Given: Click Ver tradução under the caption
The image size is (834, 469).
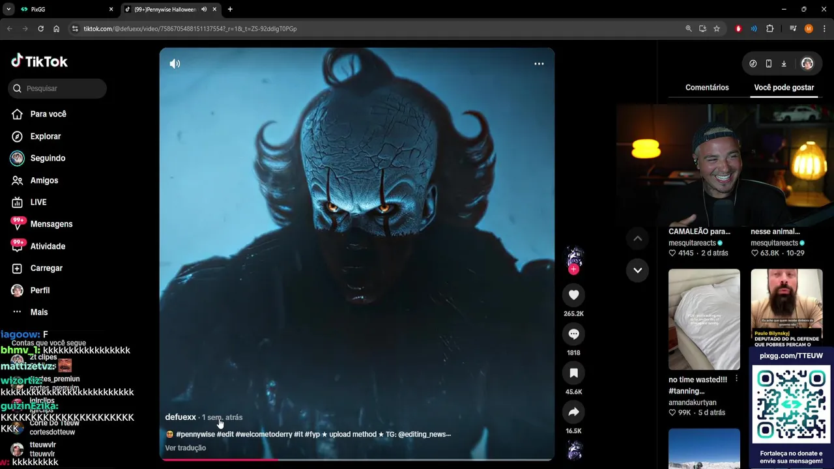Looking at the screenshot, I should click(x=186, y=448).
